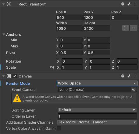Screen dimensions: 139x134
Task: Collapse the Anchors foldout
Action: [4, 35]
